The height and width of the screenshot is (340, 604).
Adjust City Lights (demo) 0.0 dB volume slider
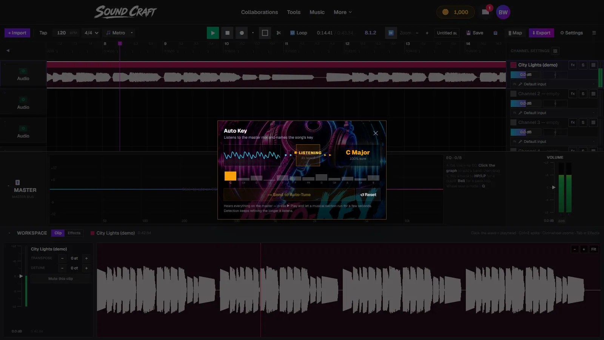[x=526, y=75]
